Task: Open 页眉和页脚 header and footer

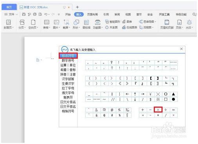Action: pyautogui.click(x=167, y=24)
